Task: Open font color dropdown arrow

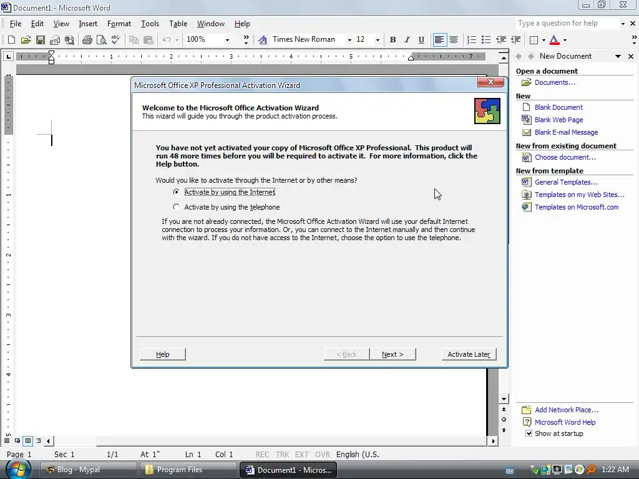Action: [565, 39]
